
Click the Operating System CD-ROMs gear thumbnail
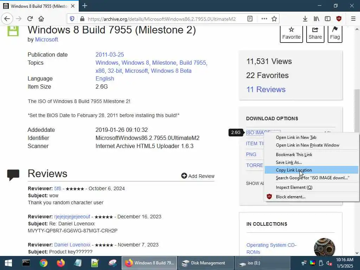click(x=324, y=247)
